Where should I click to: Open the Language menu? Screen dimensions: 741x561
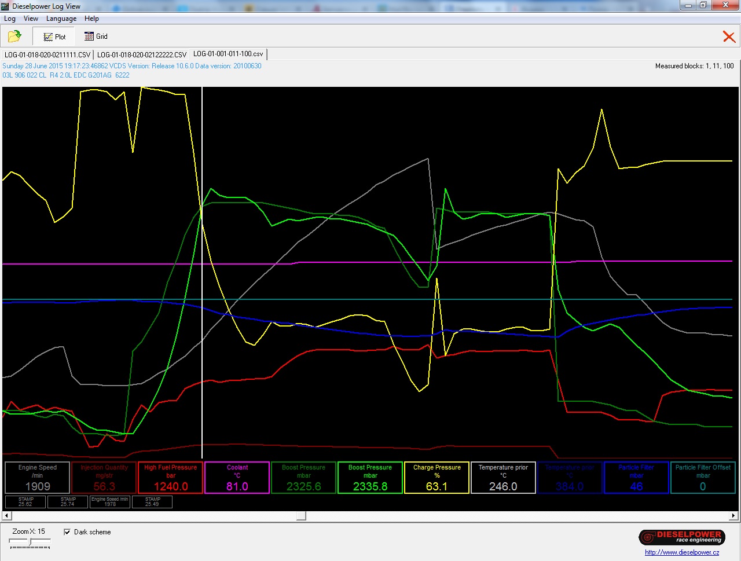(x=61, y=19)
